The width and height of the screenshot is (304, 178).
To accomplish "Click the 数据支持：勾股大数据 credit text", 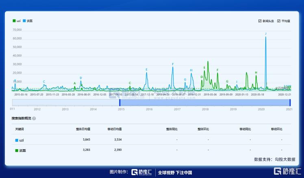I will pos(275,159).
